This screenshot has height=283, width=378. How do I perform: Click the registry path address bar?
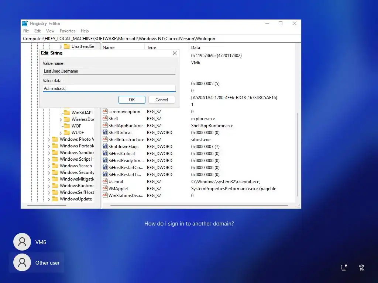coord(161,38)
